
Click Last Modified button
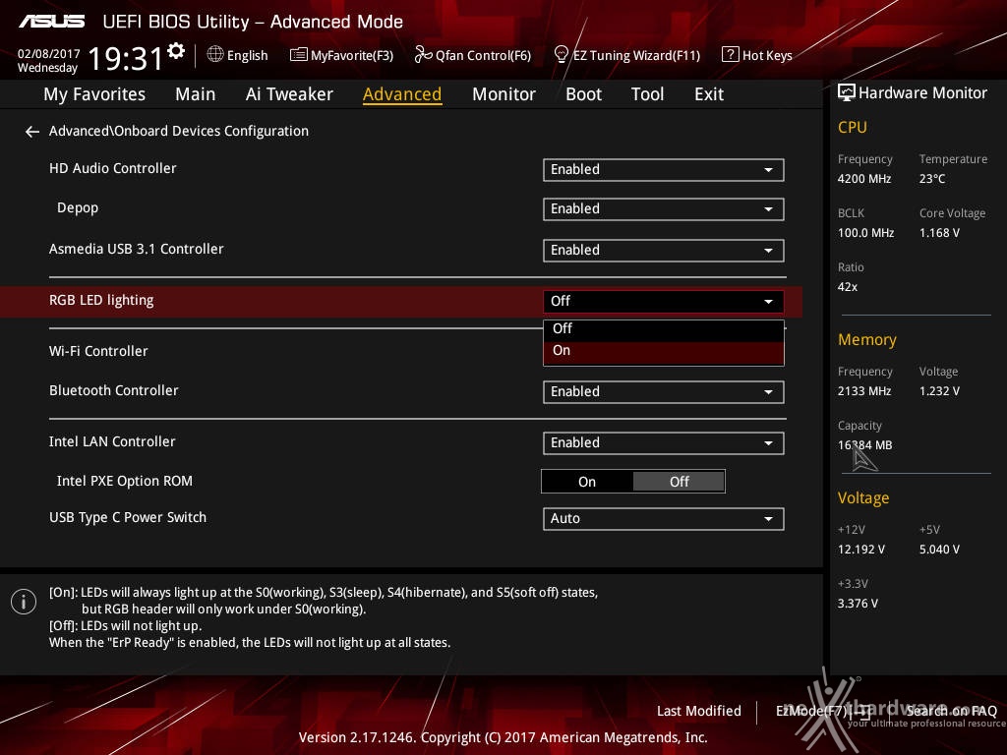[x=699, y=711]
